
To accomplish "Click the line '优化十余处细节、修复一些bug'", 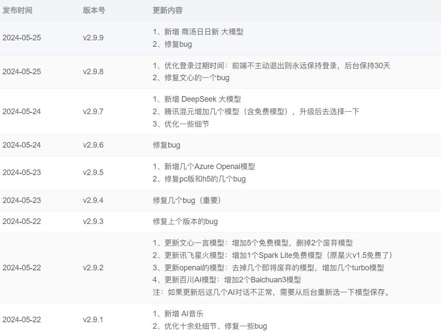I will [210, 326].
